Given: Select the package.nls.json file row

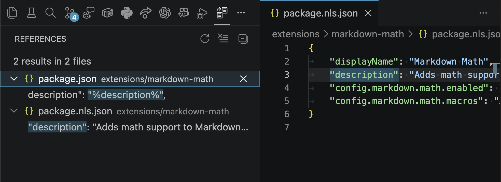Looking at the screenshot, I should coord(130,111).
